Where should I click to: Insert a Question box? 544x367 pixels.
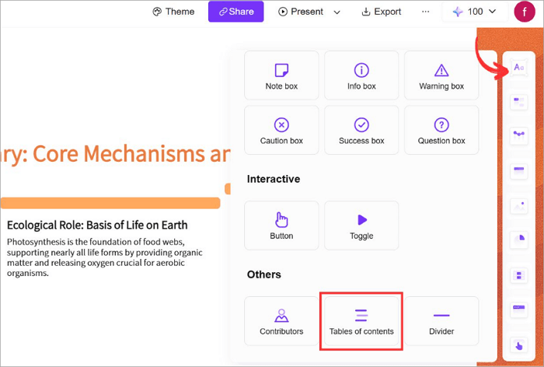(x=441, y=130)
